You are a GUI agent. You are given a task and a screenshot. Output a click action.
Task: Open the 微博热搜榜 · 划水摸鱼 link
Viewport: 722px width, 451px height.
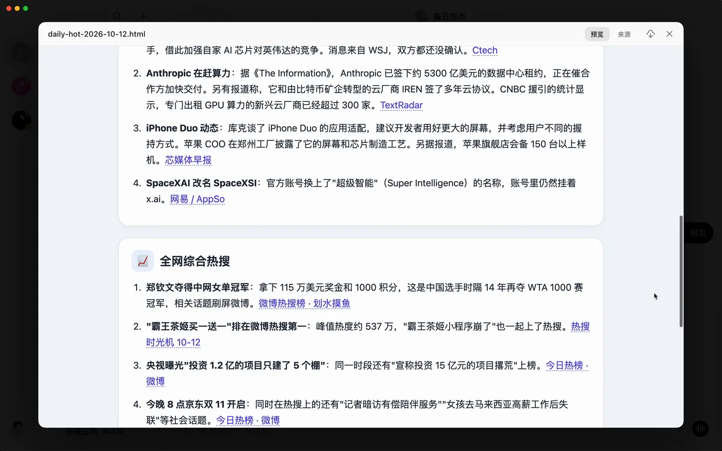pos(304,303)
